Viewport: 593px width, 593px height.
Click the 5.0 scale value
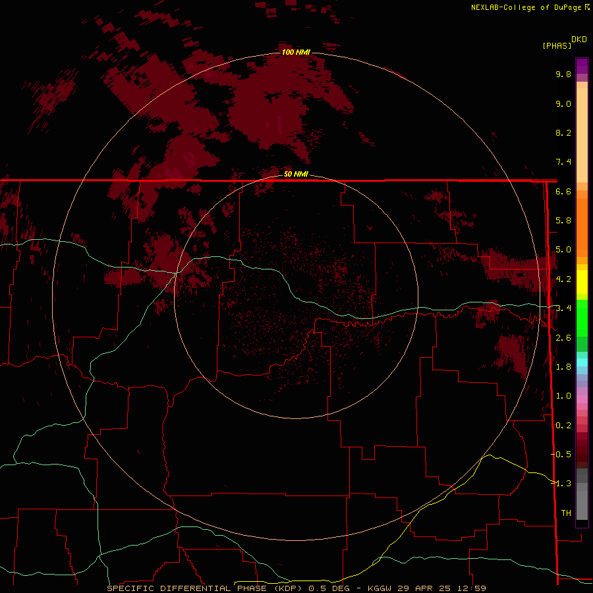(x=563, y=250)
